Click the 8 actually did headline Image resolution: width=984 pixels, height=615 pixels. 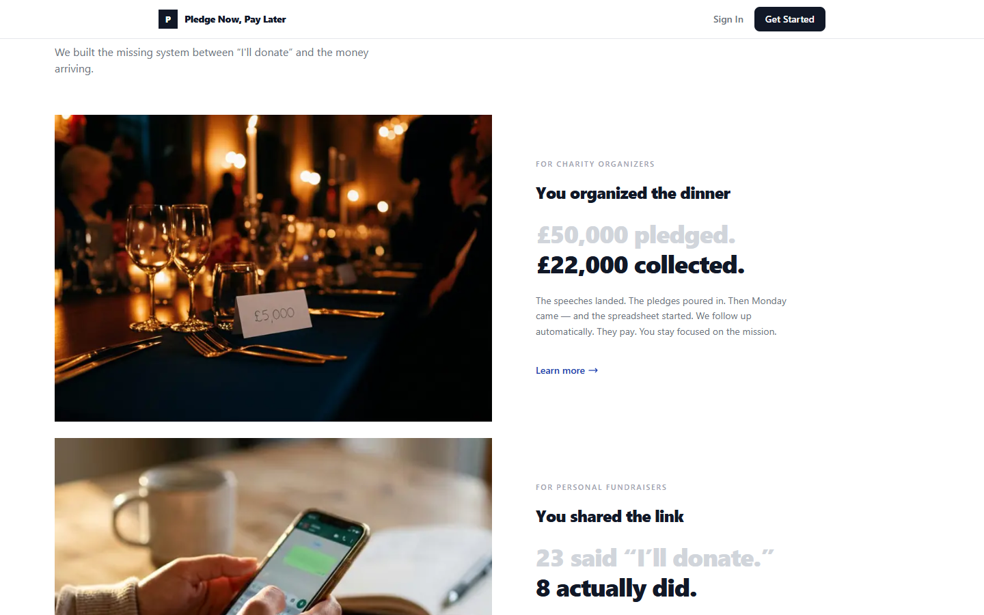click(616, 588)
